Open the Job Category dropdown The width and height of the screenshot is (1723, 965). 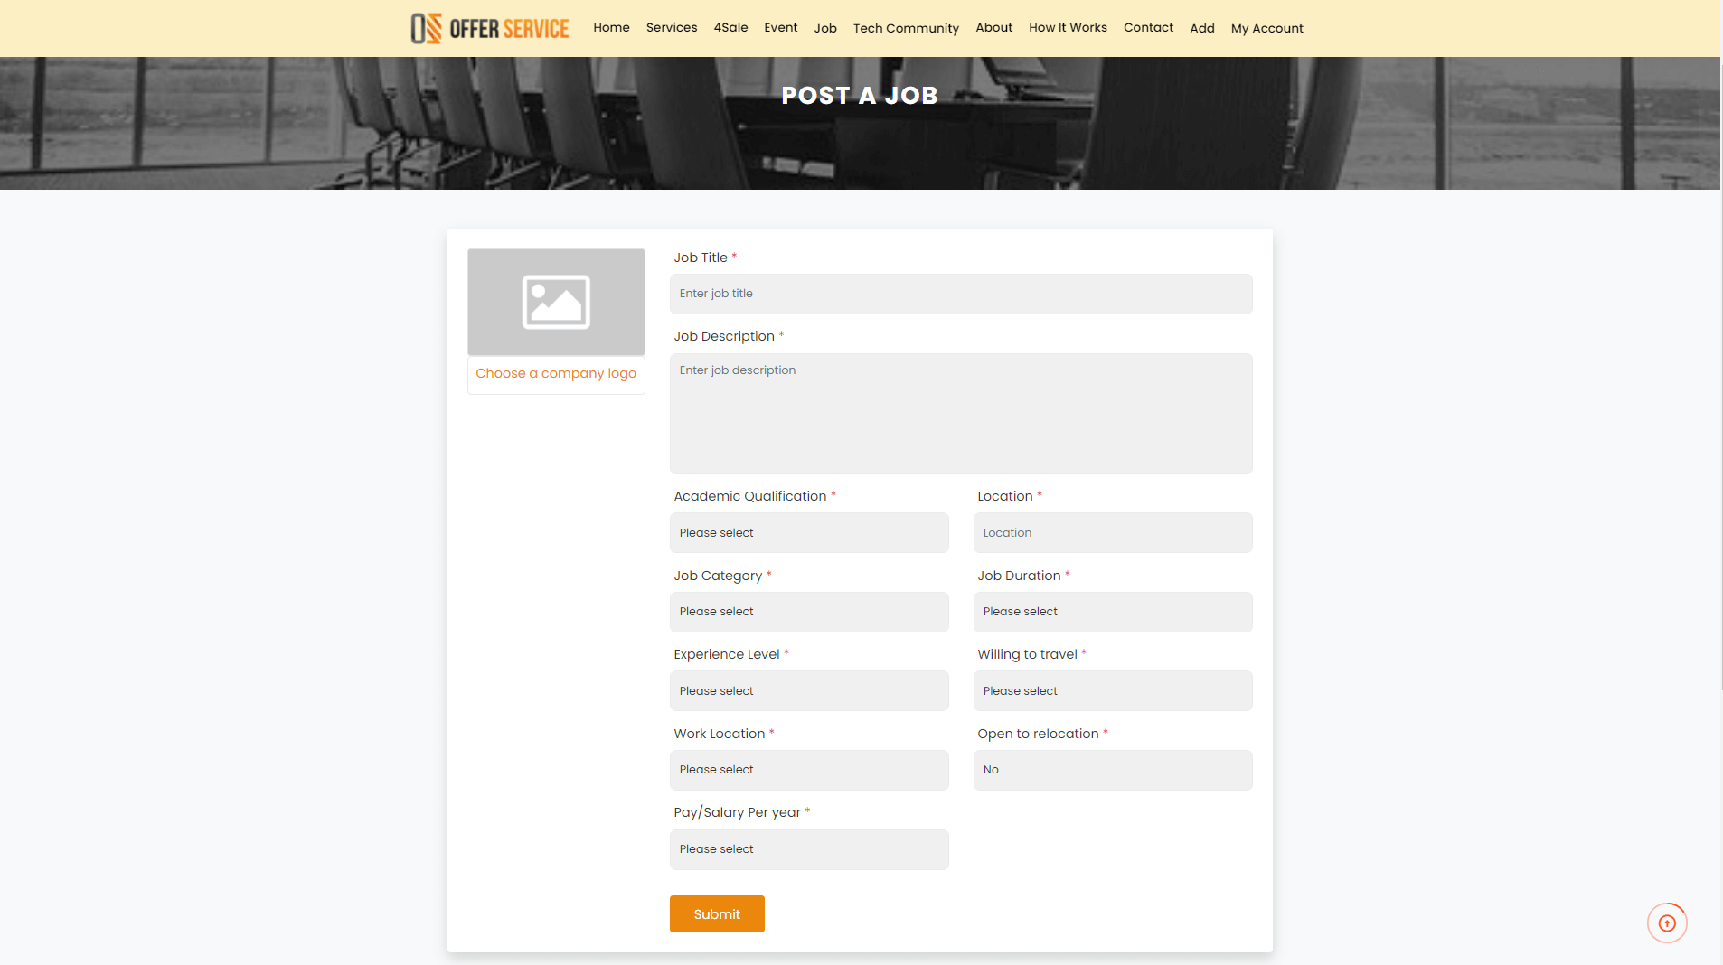[x=809, y=612]
